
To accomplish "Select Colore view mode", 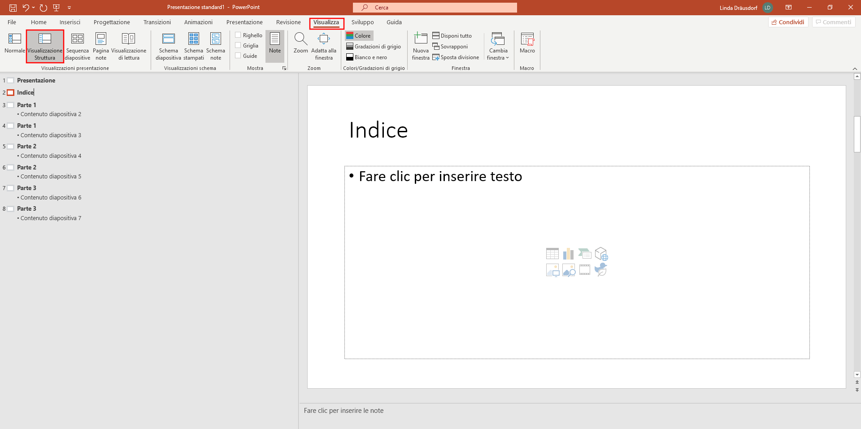I will 359,35.
